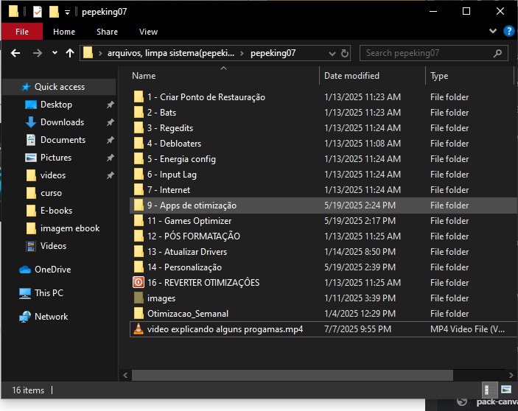The image size is (518, 411).
Task: Click the horizontal scrollbar of the file list
Action: tap(295, 375)
